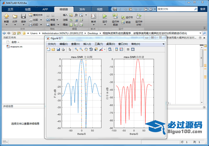Switch to the 绘图 (Plots) ribbon tab
This screenshot has height=146, width=209.
pos(28,9)
